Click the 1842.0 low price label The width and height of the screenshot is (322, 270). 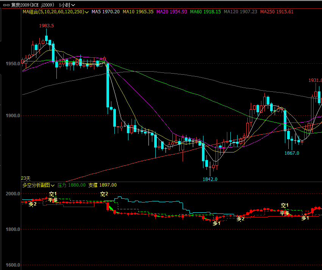[x=210, y=179]
